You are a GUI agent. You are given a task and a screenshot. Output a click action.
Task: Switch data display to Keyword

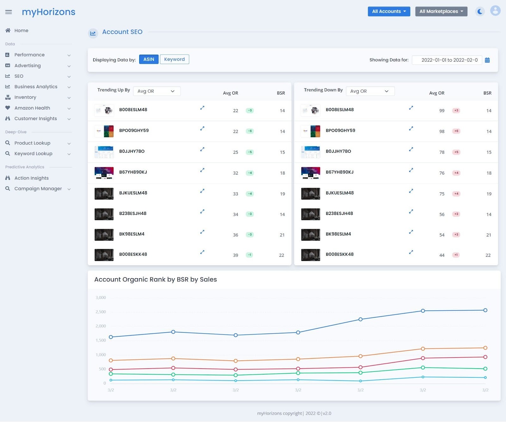pyautogui.click(x=174, y=59)
